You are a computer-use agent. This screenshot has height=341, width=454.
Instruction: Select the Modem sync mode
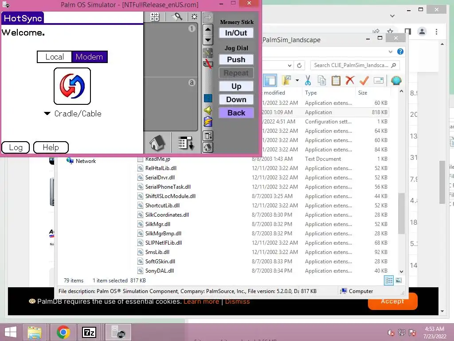[89, 57]
